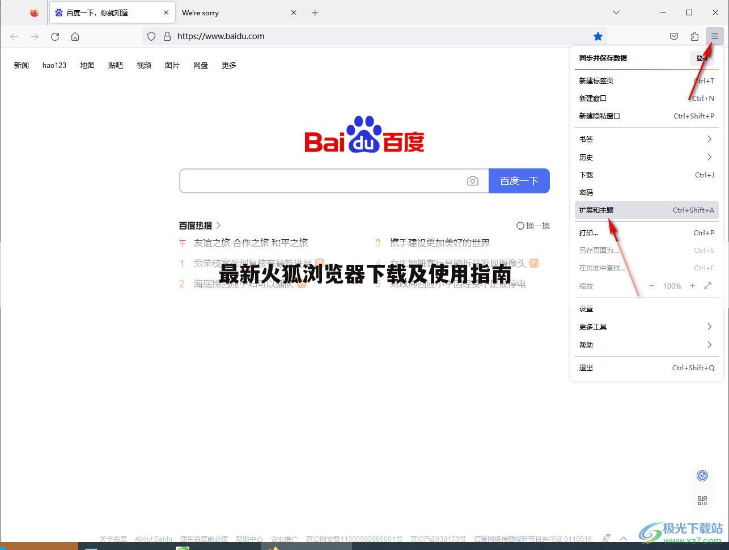Open the hao123 link
This screenshot has height=550, width=729.
click(54, 65)
